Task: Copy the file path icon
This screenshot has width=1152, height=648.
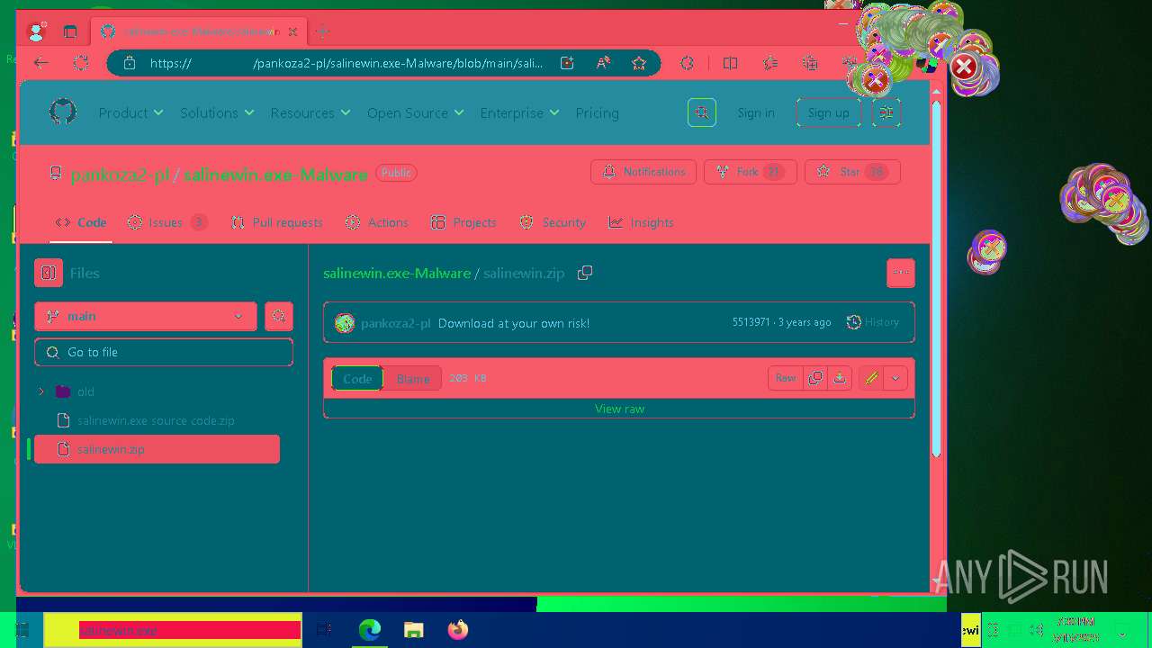Action: 585,273
